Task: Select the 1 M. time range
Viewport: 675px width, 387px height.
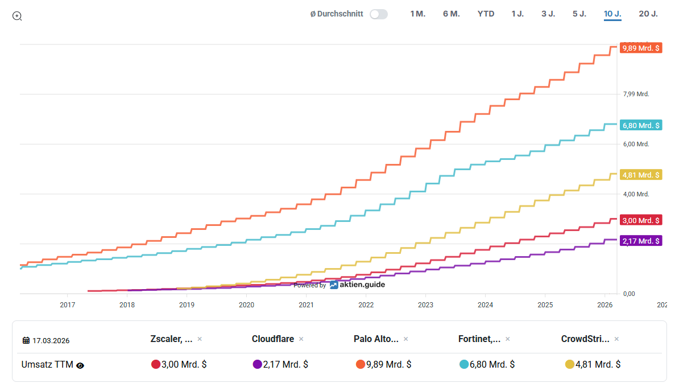Action: (417, 14)
